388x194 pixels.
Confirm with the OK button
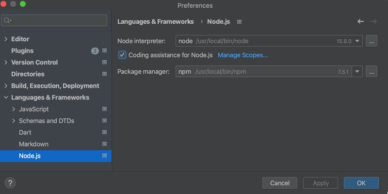click(361, 183)
